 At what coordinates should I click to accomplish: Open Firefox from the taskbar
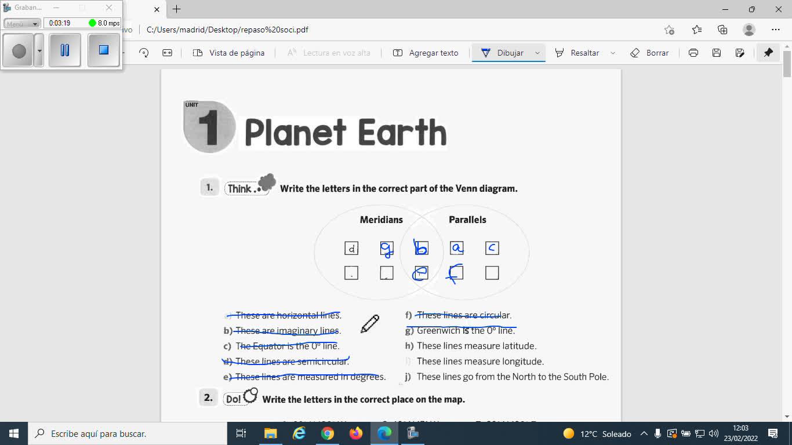(356, 433)
